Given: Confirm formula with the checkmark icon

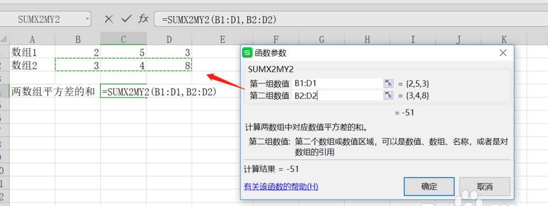Looking at the screenshot, I should [x=126, y=19].
